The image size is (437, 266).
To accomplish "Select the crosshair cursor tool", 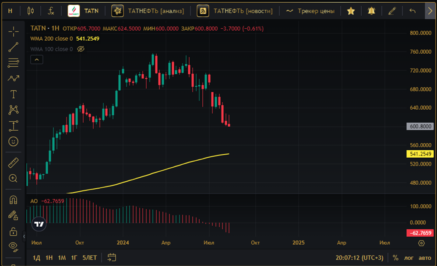I will point(14,32).
